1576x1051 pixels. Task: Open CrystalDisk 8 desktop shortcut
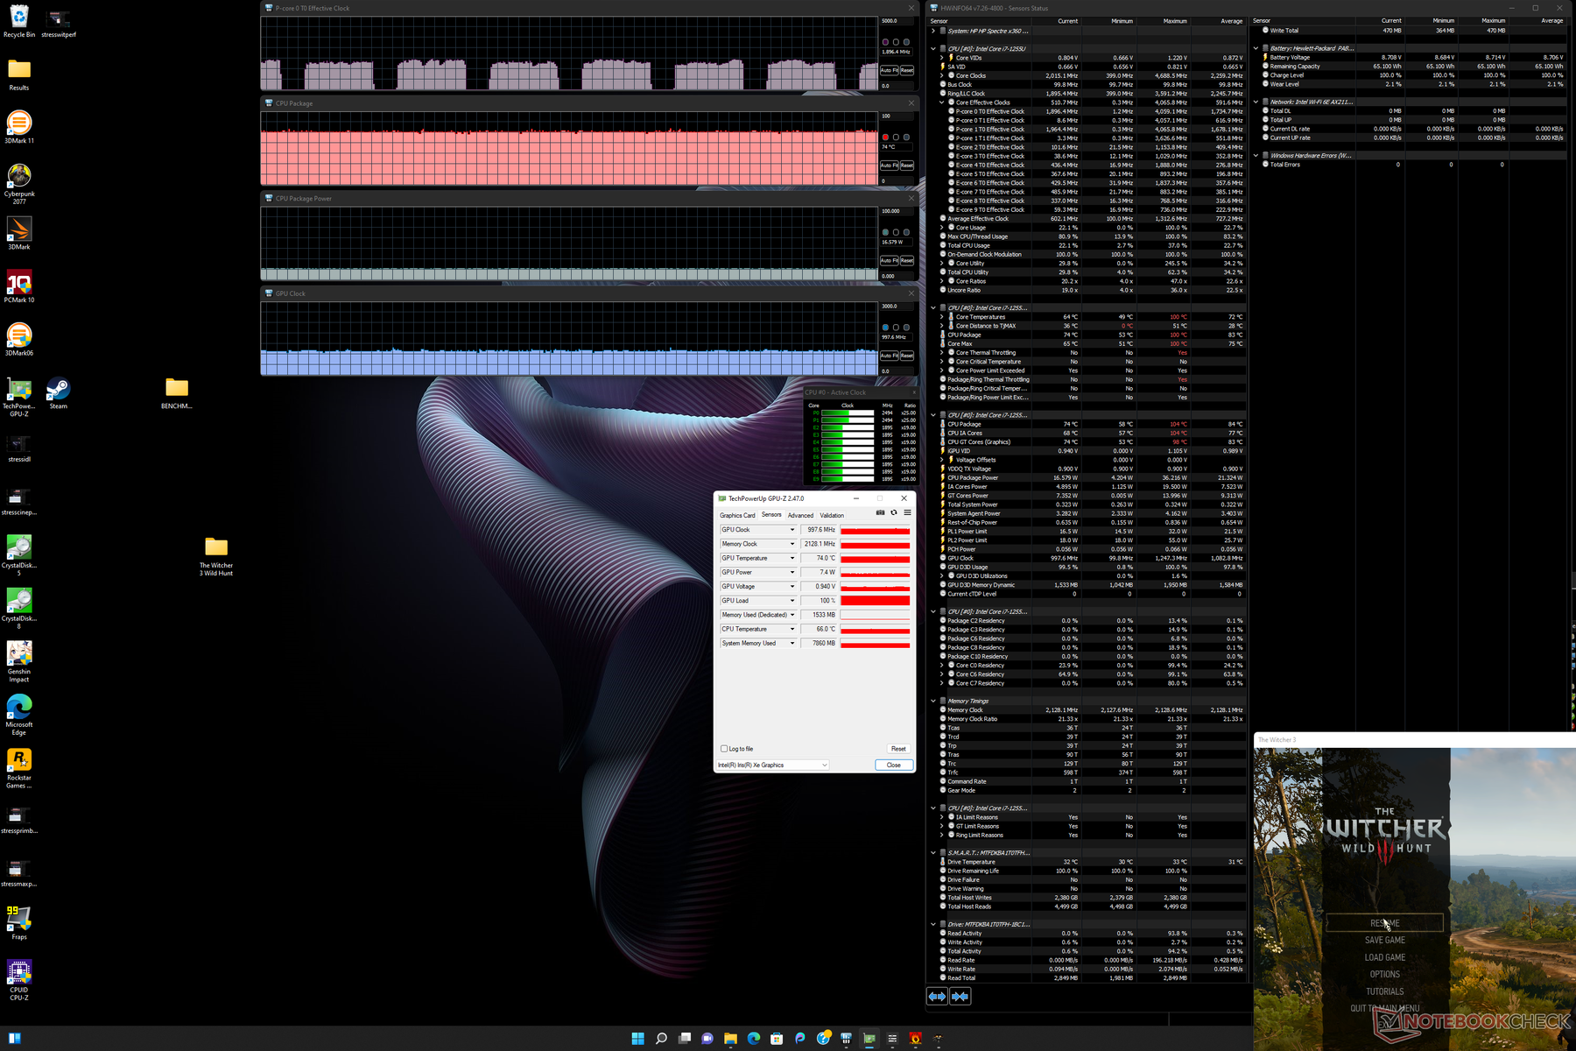click(x=19, y=609)
